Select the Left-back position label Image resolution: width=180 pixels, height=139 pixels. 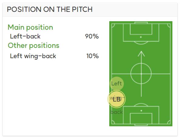coord(25,36)
